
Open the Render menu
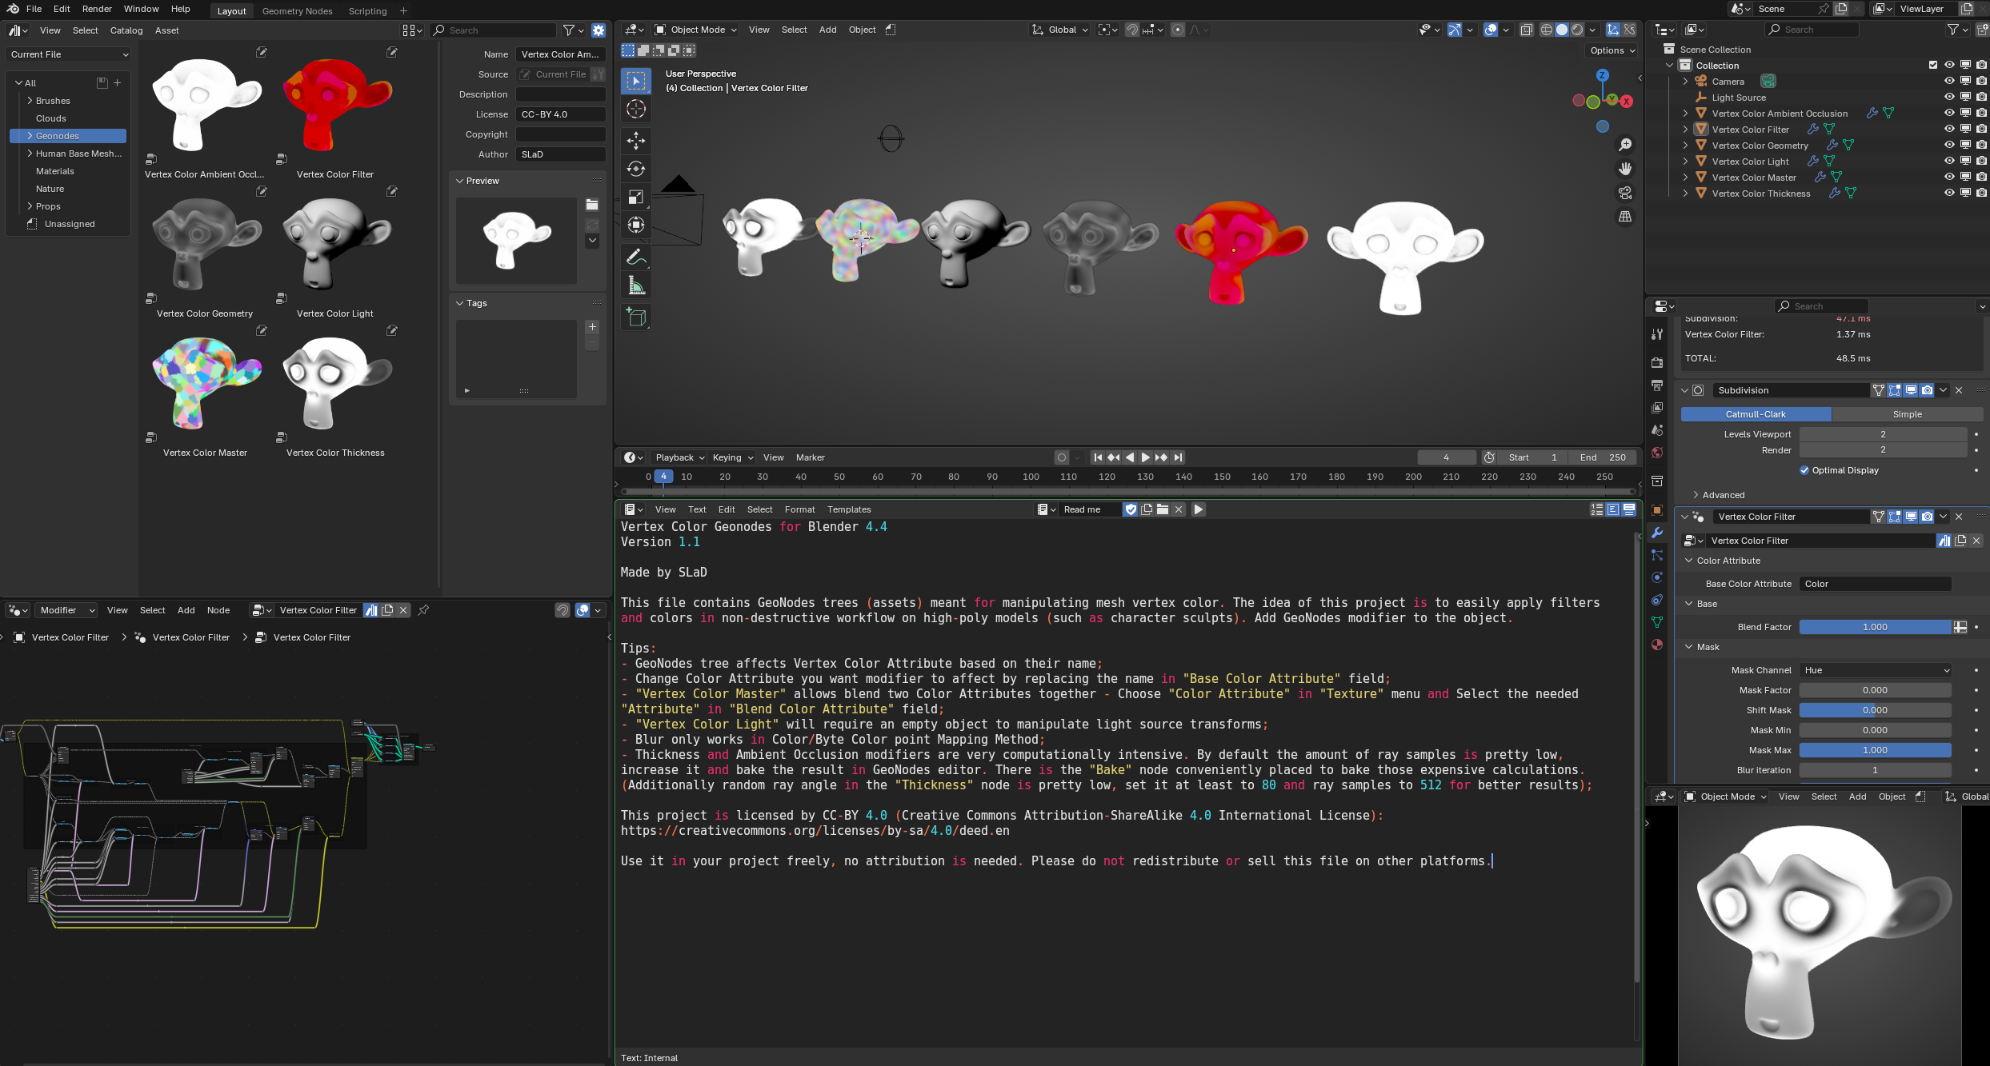click(97, 9)
